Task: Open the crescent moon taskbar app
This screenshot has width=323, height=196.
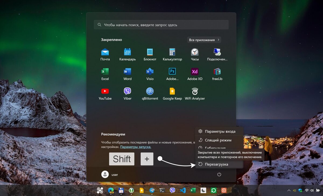Action: click(203, 190)
